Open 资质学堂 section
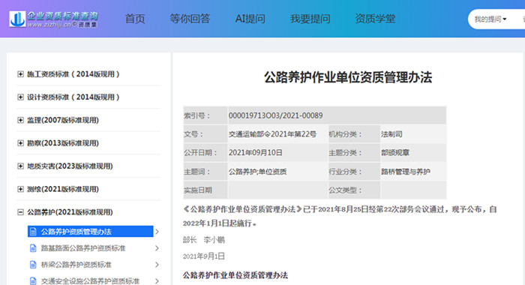This screenshot has height=285, width=525. [375, 19]
